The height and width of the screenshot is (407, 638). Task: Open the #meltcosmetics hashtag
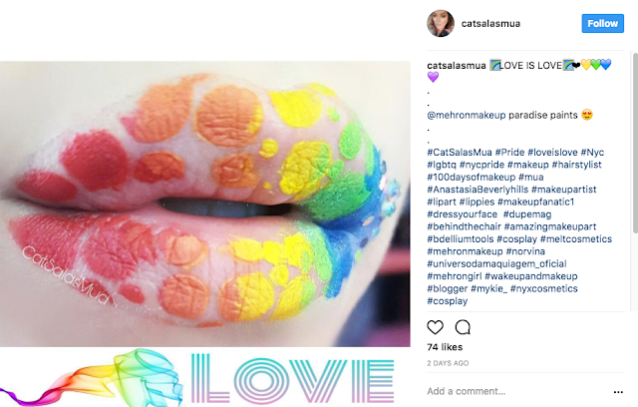576,238
